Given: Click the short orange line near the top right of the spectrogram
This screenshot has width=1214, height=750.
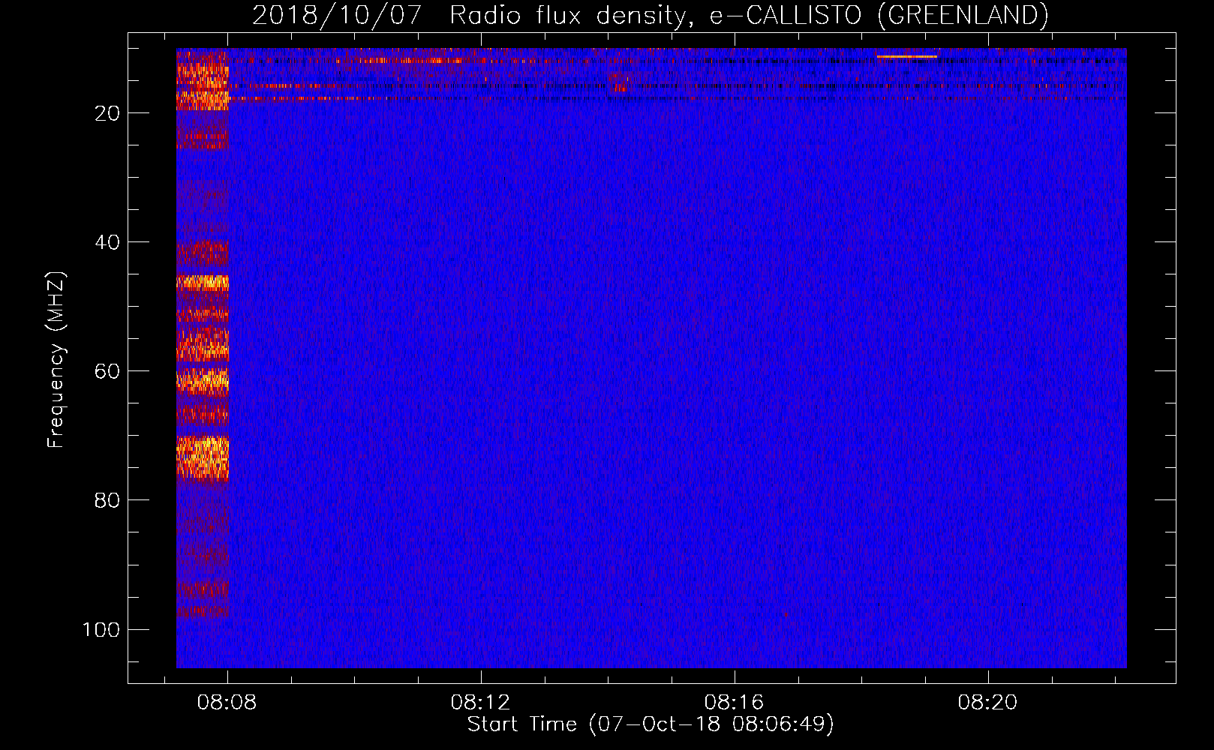Looking at the screenshot, I should (x=906, y=56).
